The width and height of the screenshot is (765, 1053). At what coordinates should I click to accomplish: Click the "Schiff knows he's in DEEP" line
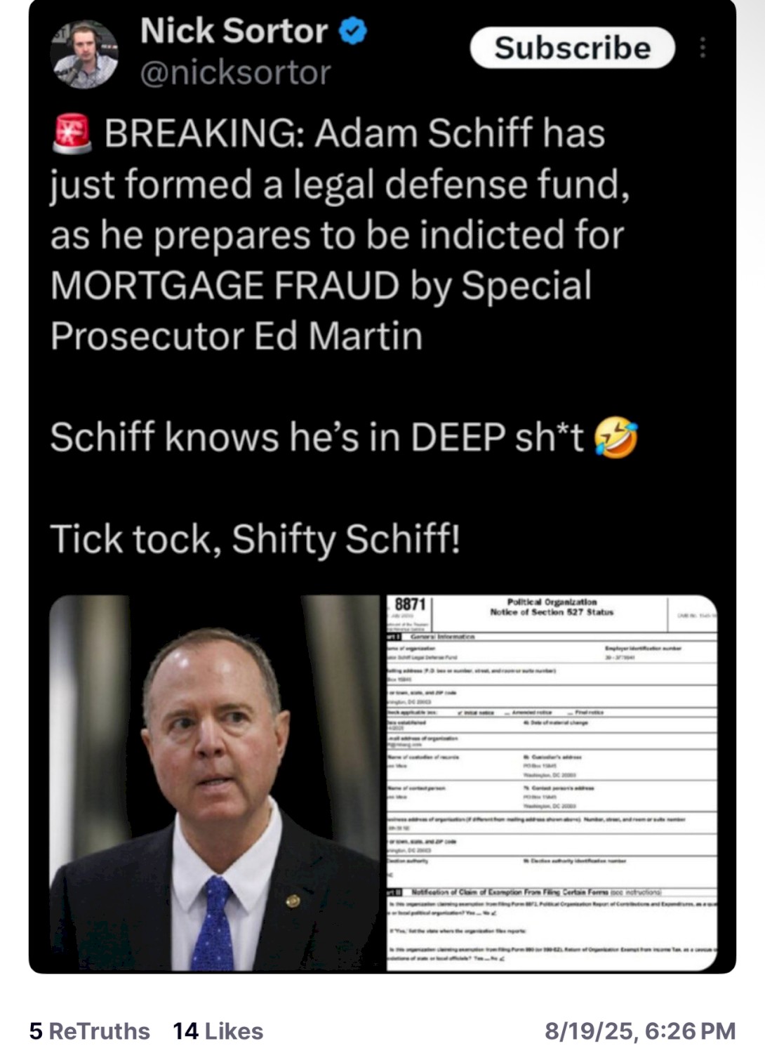point(316,438)
